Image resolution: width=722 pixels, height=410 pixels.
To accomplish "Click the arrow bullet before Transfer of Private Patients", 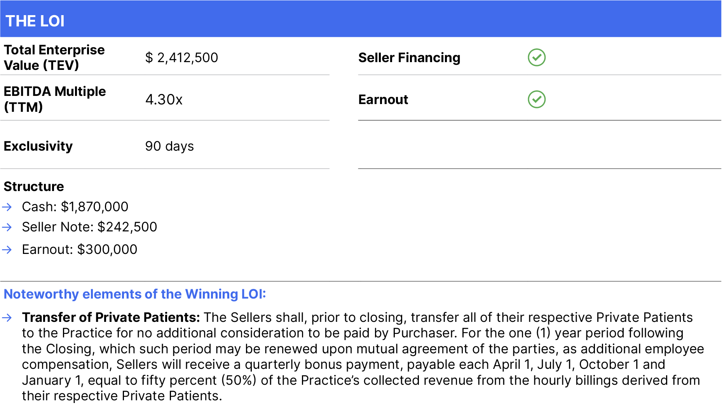I will 7,318.
